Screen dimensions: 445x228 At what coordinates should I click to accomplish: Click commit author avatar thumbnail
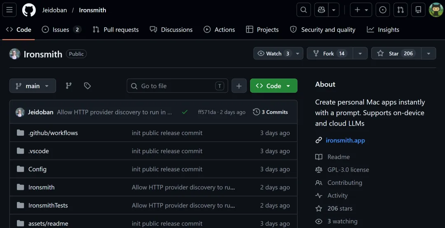coord(20,112)
